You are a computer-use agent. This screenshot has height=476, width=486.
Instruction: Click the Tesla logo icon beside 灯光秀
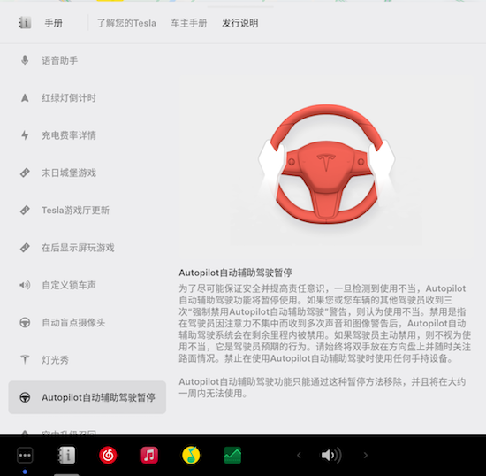pyautogui.click(x=25, y=359)
